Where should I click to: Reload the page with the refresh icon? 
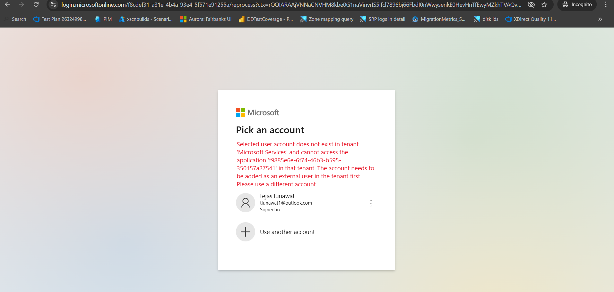(x=36, y=4)
